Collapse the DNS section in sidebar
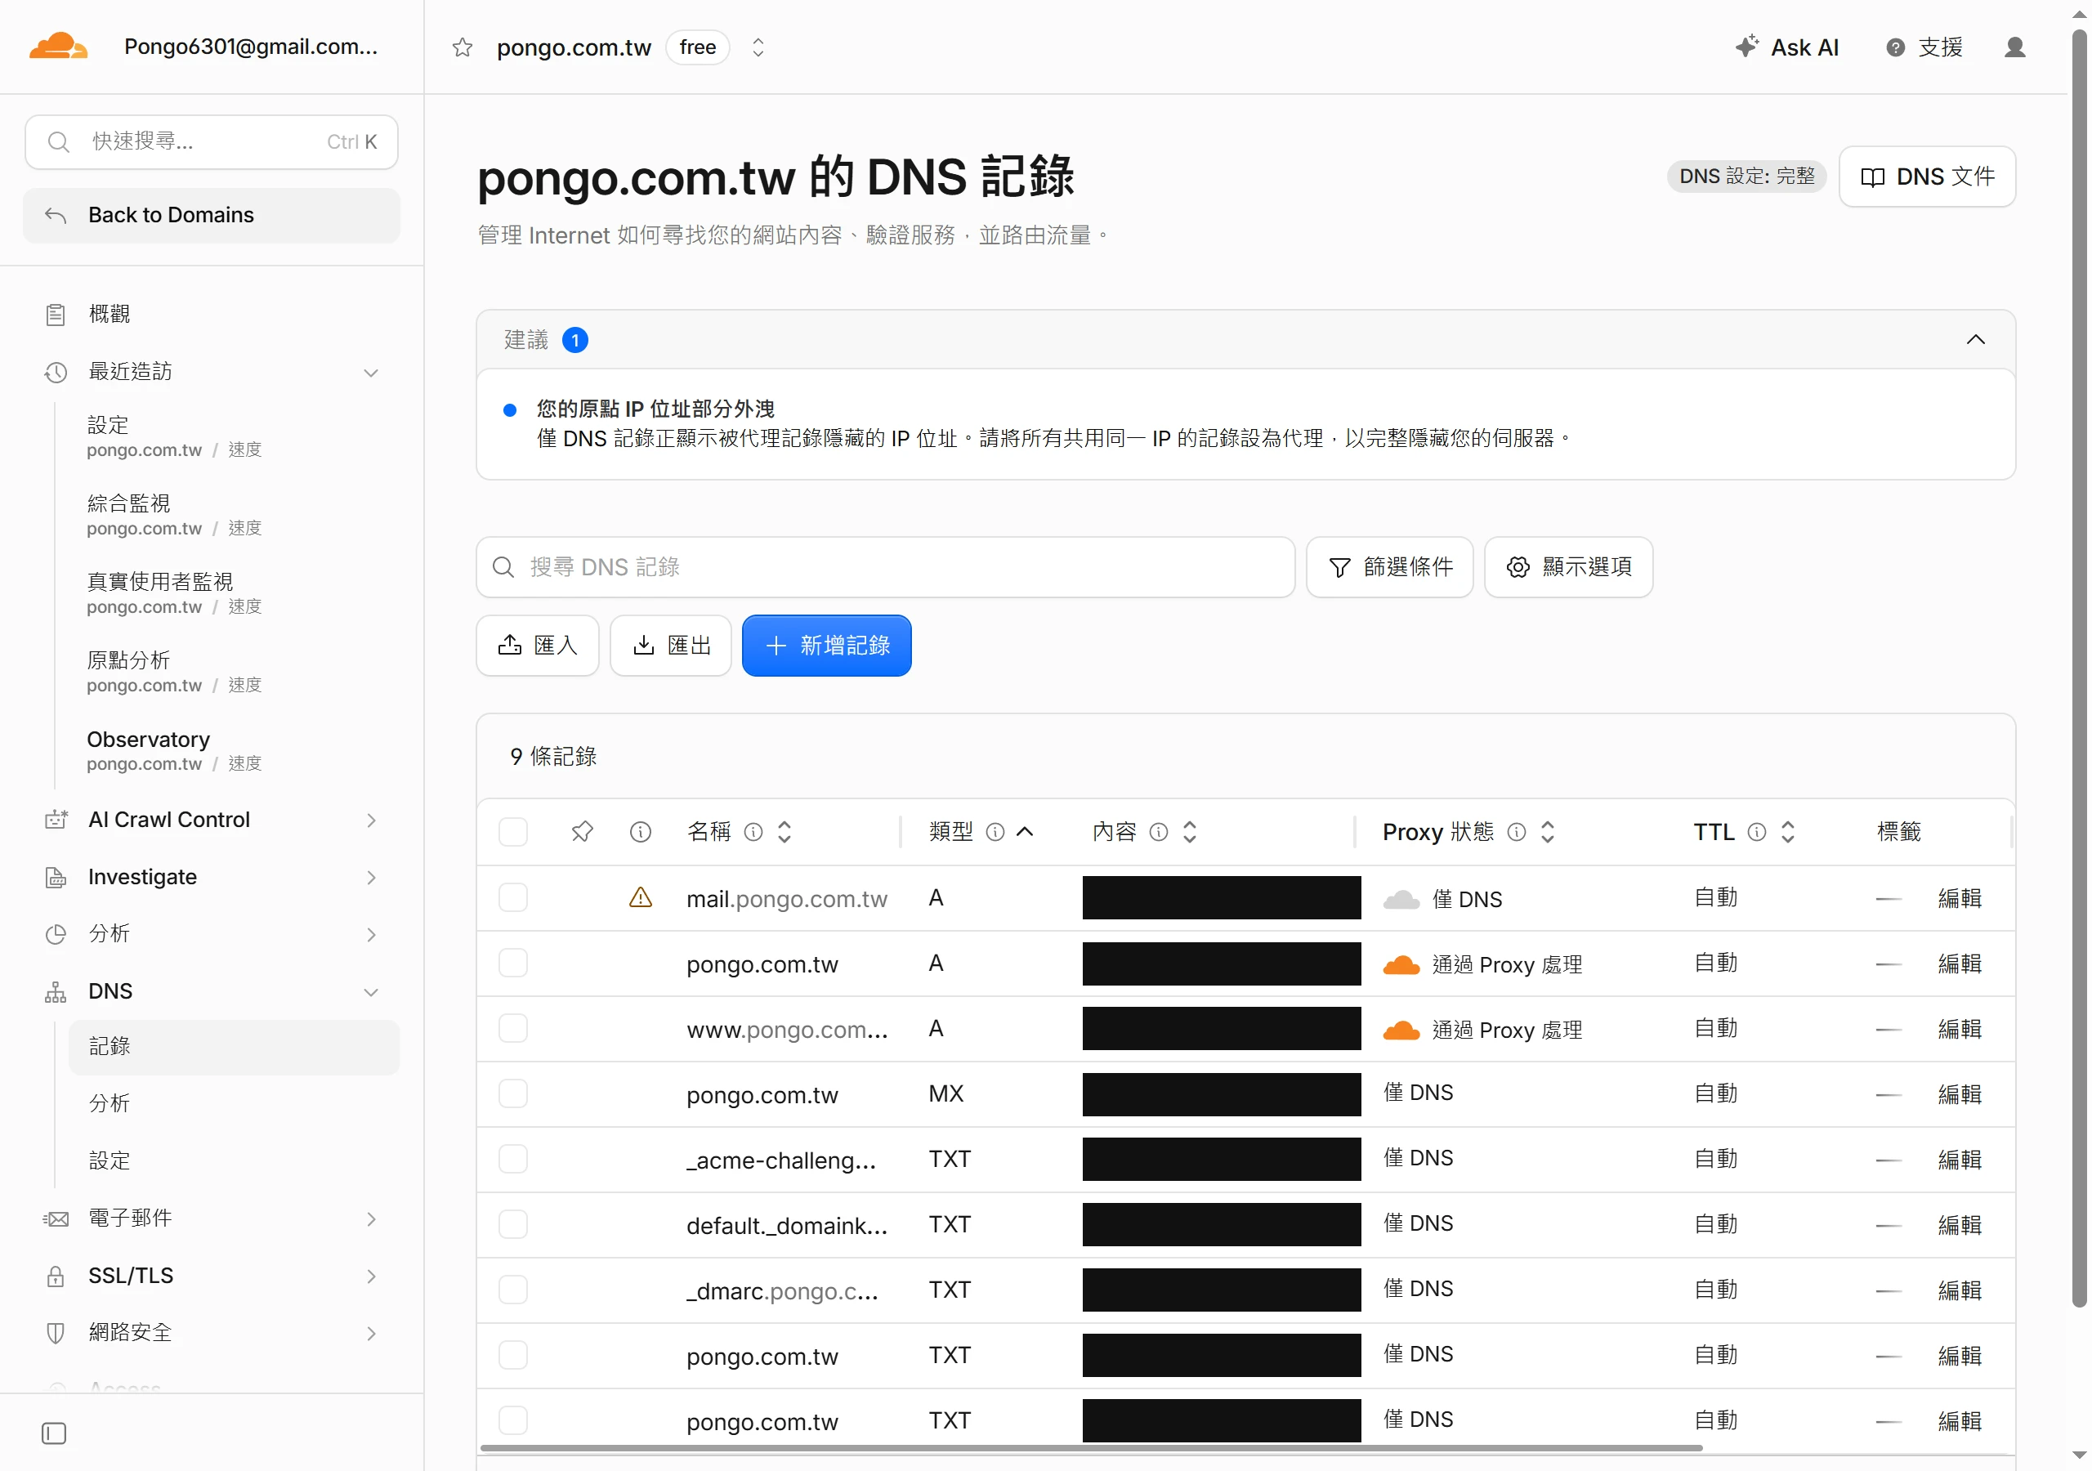Viewport: 2092px width, 1471px height. (x=371, y=991)
